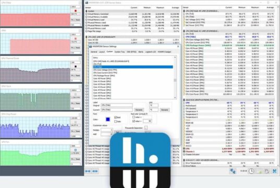The image size is (280, 188).
Task: Select the Custom tab
Action: [x=109, y=52]
